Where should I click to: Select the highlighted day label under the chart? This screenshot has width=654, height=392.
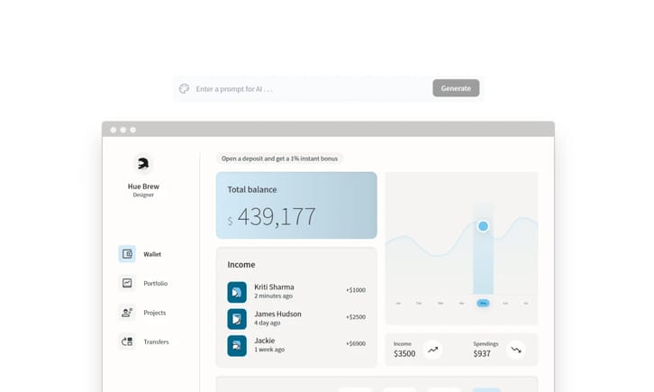(483, 304)
